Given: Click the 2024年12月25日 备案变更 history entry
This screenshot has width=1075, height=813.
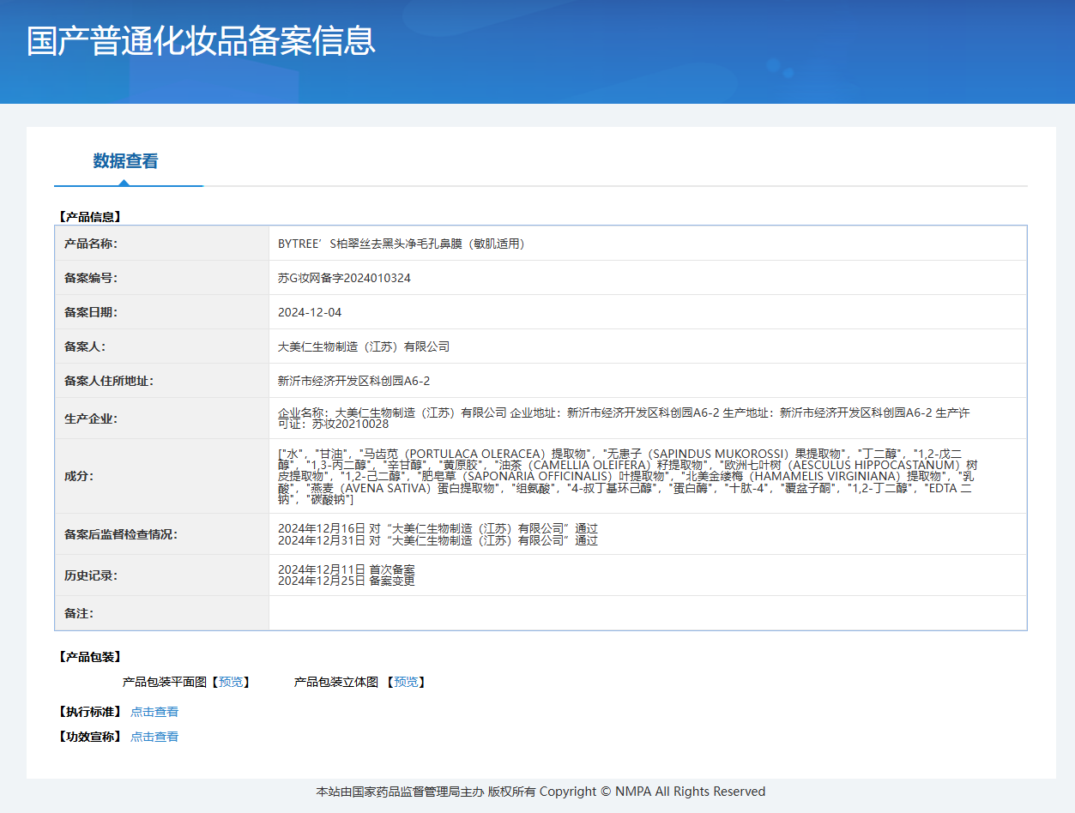Looking at the screenshot, I should pos(346,581).
